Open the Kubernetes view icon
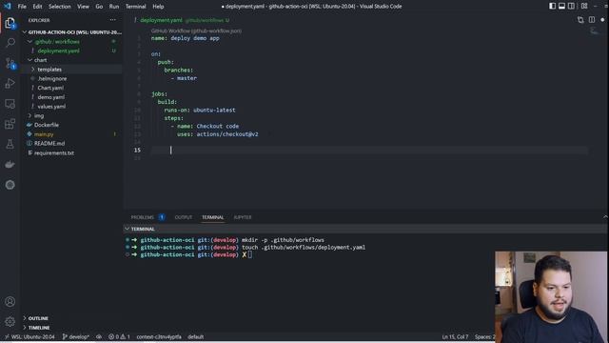609x343 pixels. (x=10, y=185)
